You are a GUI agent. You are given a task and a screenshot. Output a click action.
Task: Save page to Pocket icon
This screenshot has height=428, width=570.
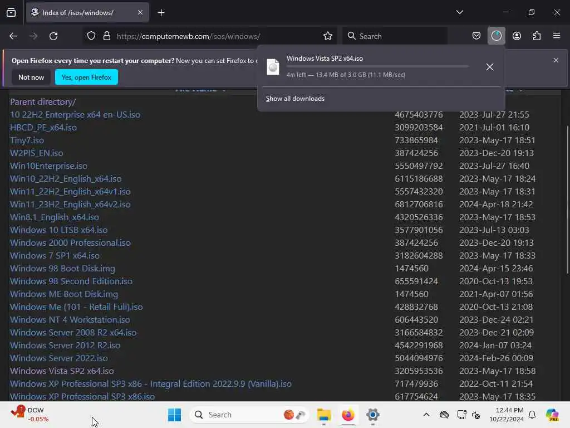tap(476, 36)
